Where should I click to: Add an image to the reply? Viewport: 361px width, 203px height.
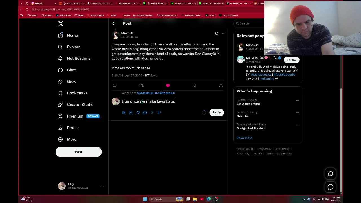(124, 112)
